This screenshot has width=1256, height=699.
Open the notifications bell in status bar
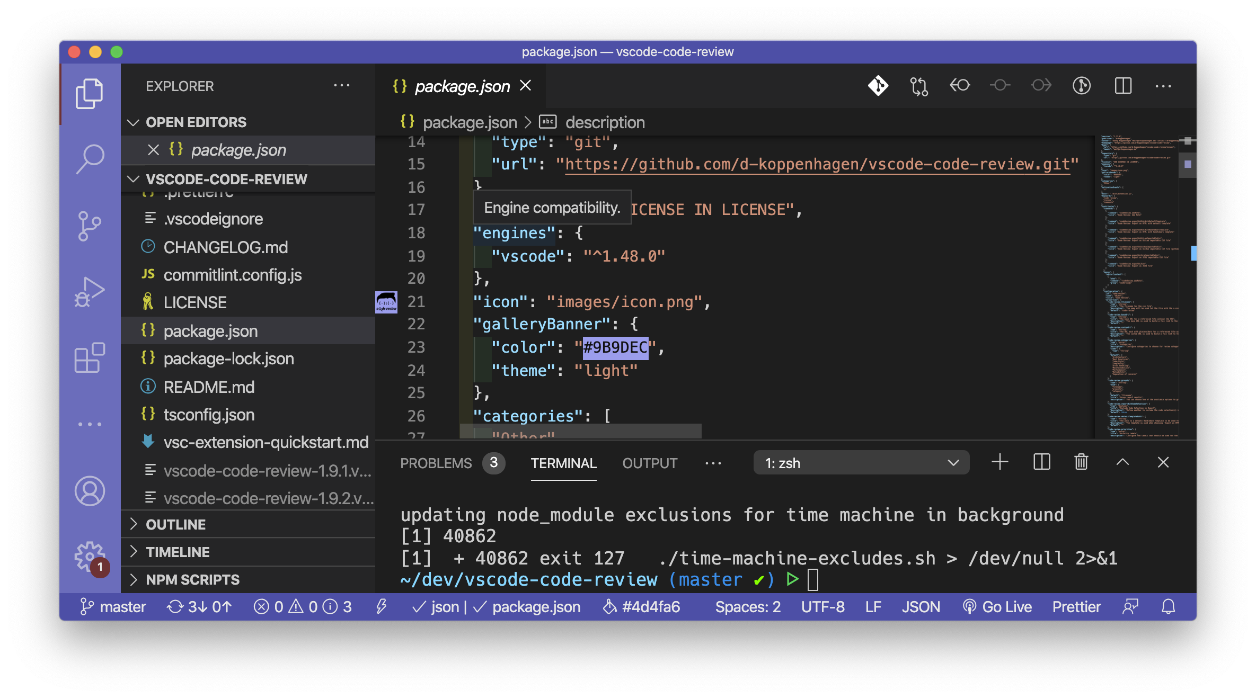pos(1169,607)
